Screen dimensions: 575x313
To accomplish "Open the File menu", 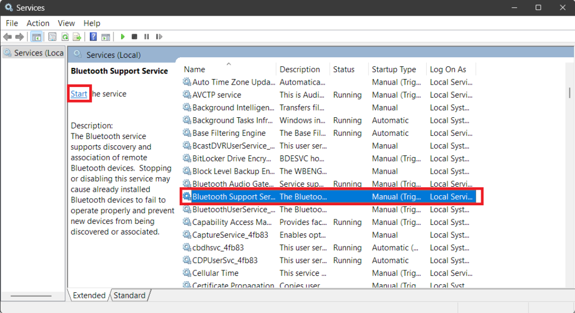I will tap(12, 23).
